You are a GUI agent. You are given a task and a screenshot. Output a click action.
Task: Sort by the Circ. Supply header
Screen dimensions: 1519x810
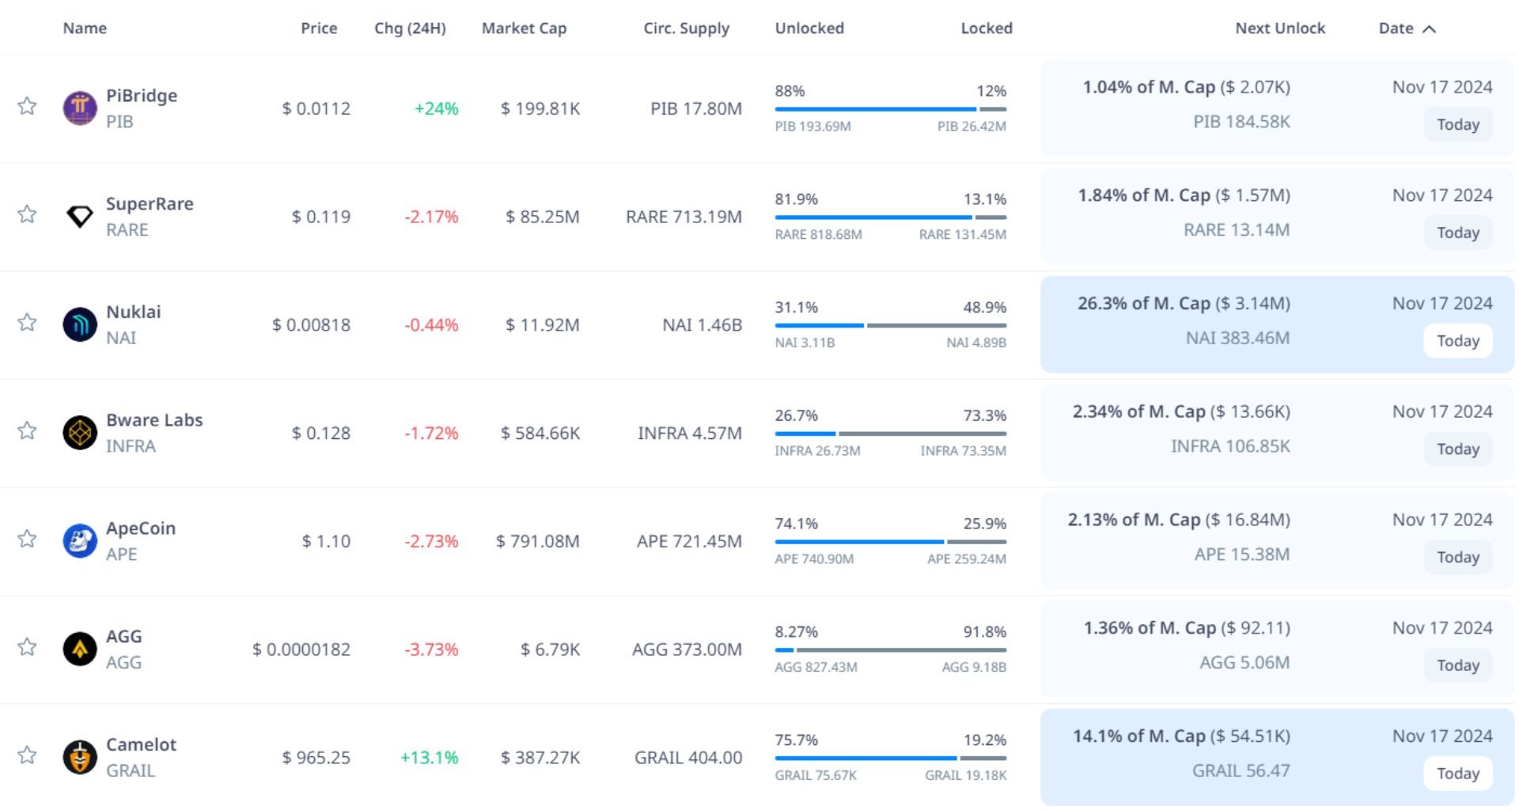click(686, 28)
